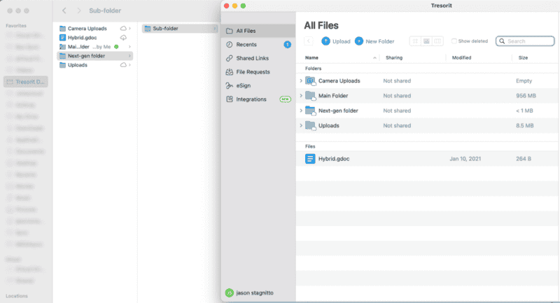
Task: Click cloud icon beside Camera Uploads in Finder
Action: coord(123,28)
